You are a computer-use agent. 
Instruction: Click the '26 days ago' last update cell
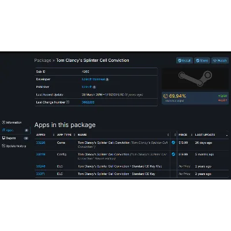pyautogui.click(x=203, y=143)
